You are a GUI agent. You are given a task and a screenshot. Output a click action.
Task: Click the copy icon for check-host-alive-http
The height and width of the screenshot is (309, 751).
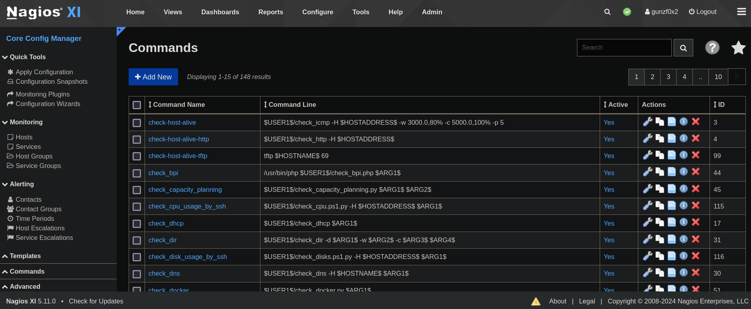[659, 138]
